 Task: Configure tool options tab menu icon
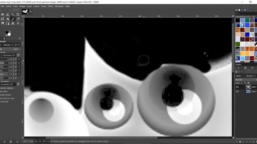pyautogui.click(x=20, y=38)
